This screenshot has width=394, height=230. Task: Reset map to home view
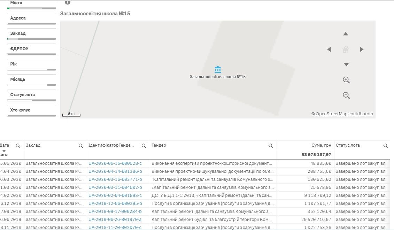click(346, 49)
